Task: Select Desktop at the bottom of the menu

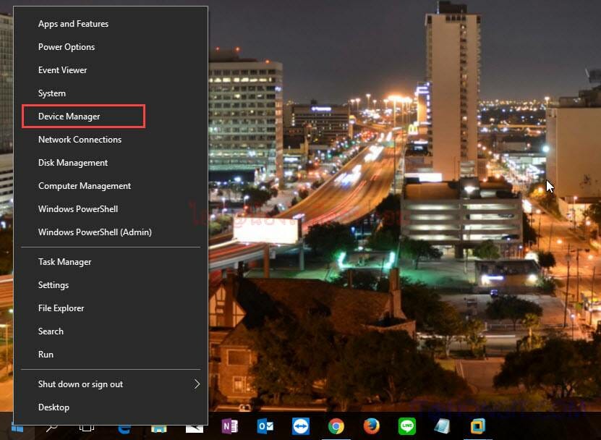Action: click(54, 407)
